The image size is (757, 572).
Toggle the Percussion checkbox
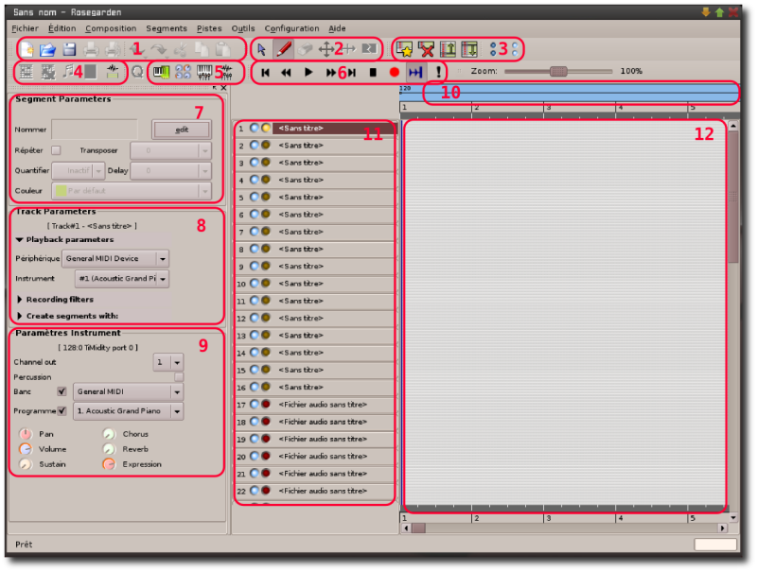[179, 377]
